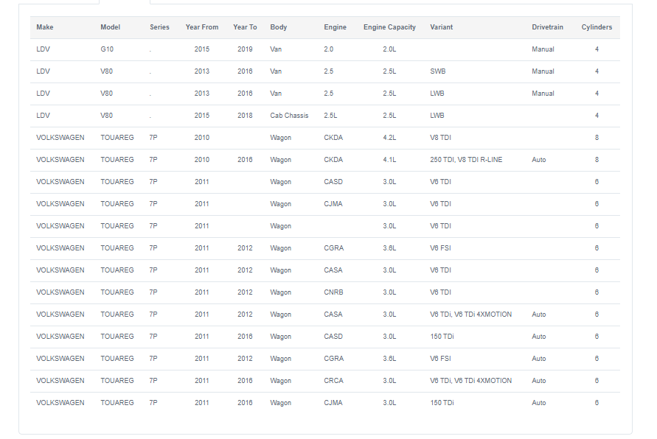
Task: Click the Model column header
Action: [110, 27]
